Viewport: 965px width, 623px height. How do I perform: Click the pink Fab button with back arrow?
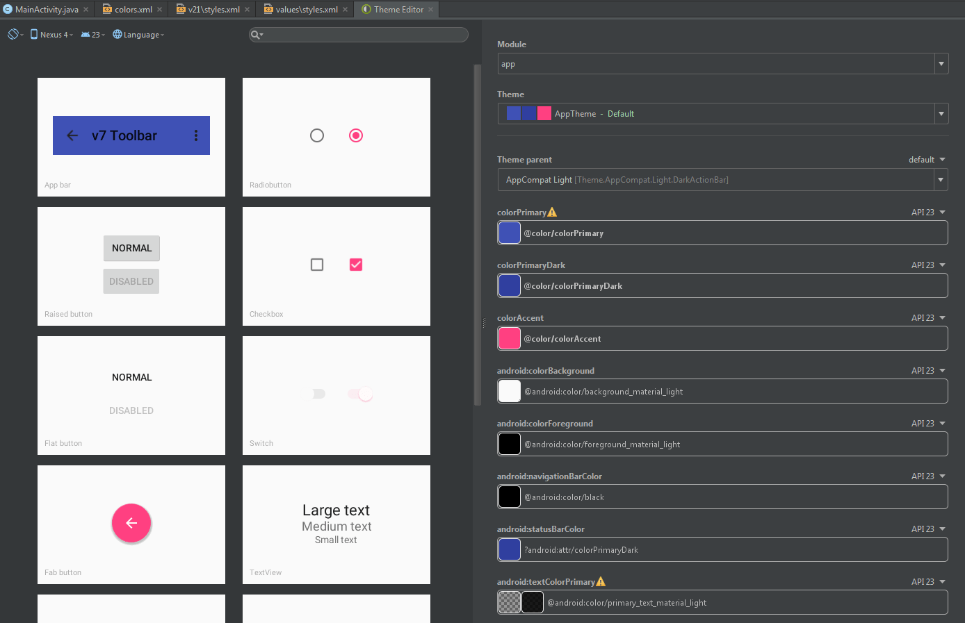131,523
